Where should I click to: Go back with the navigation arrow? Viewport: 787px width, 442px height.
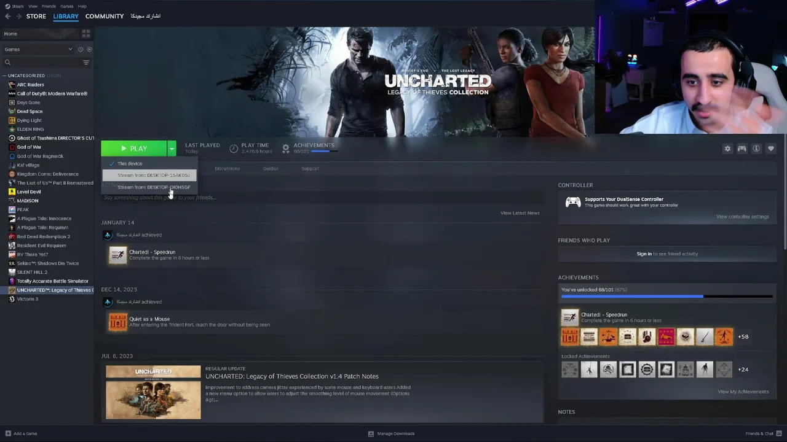coord(7,16)
